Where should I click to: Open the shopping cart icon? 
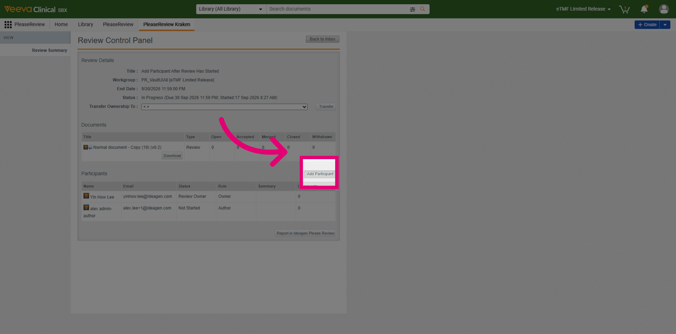pos(624,9)
